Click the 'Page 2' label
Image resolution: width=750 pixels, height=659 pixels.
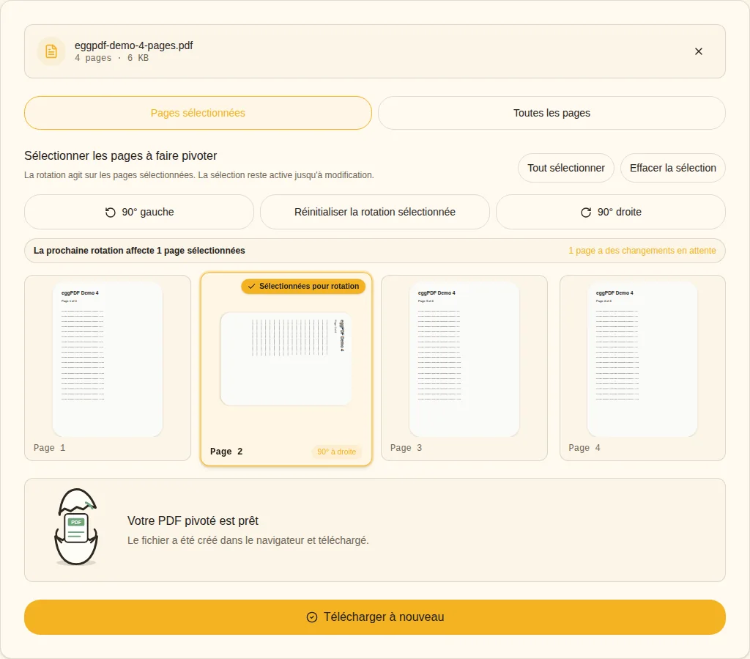click(x=226, y=452)
